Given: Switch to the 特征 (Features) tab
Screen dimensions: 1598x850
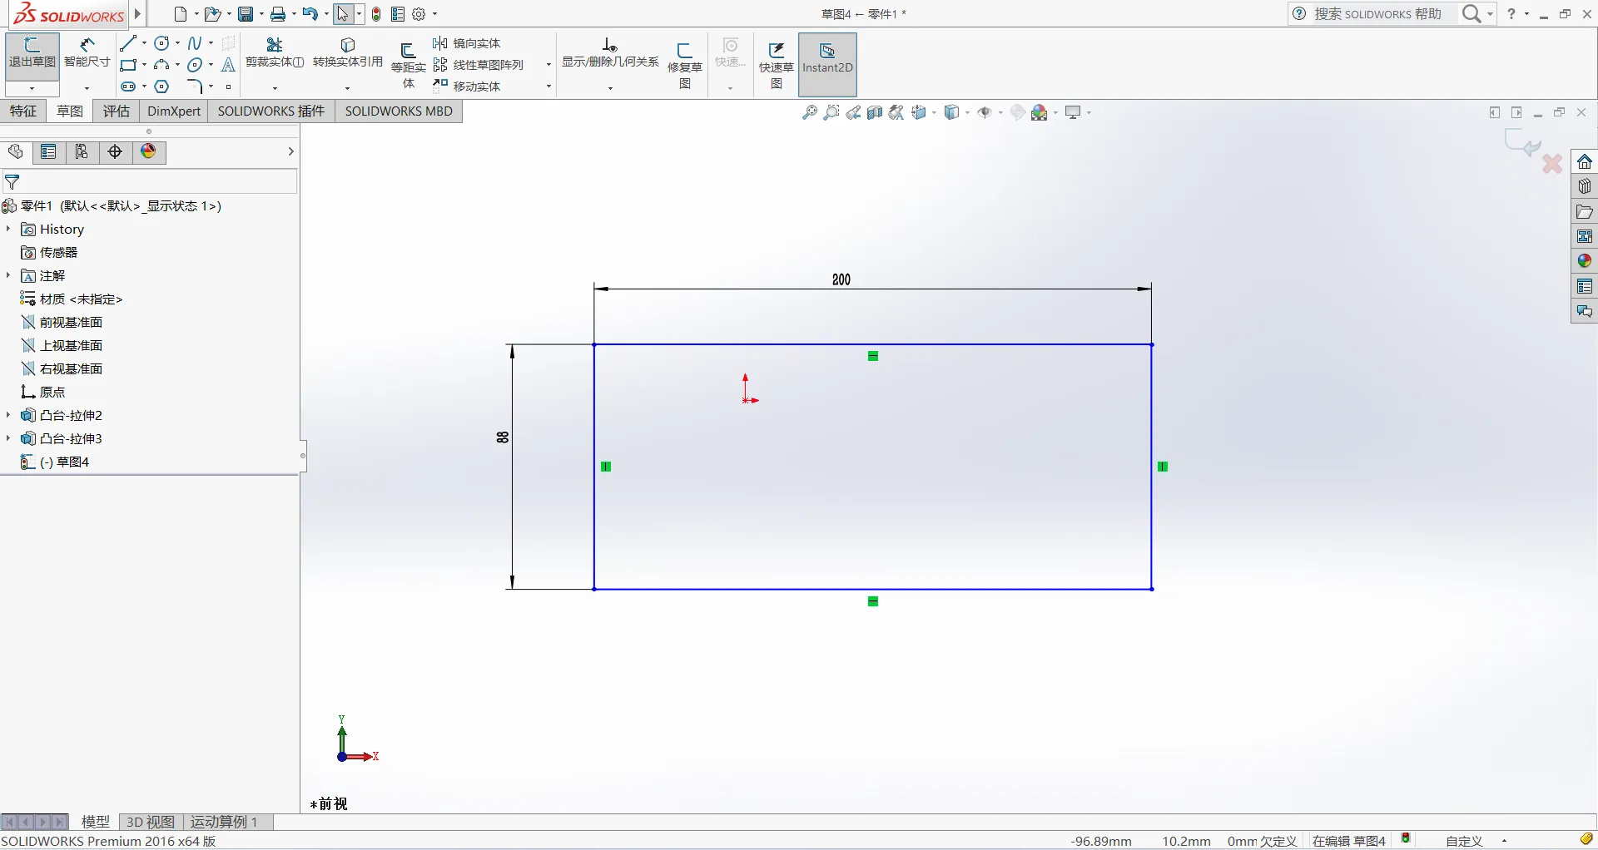Looking at the screenshot, I should pyautogui.click(x=23, y=111).
